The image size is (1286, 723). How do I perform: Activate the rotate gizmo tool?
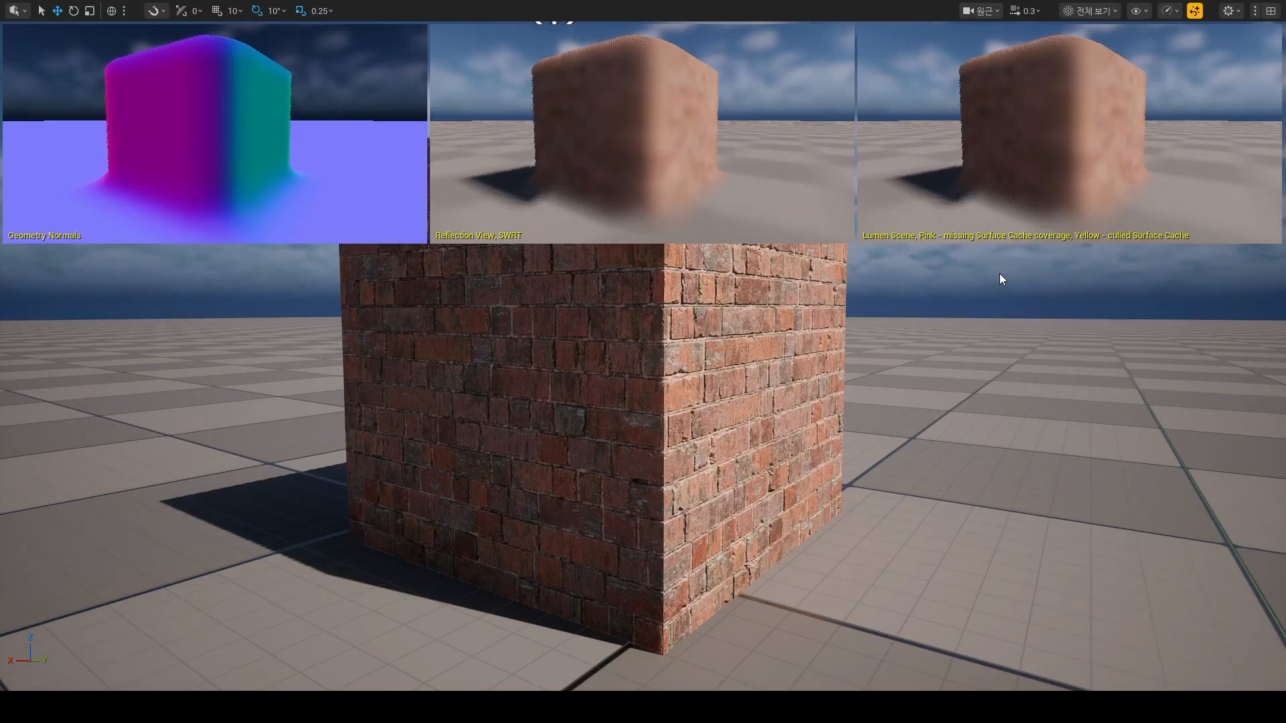[74, 11]
